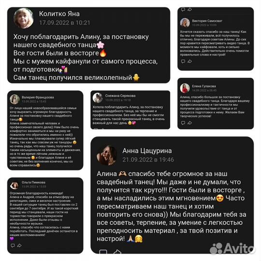Open Валерия Французова's avatar
Image resolution: width=261 pixels, height=261 pixels.
(x=14, y=99)
